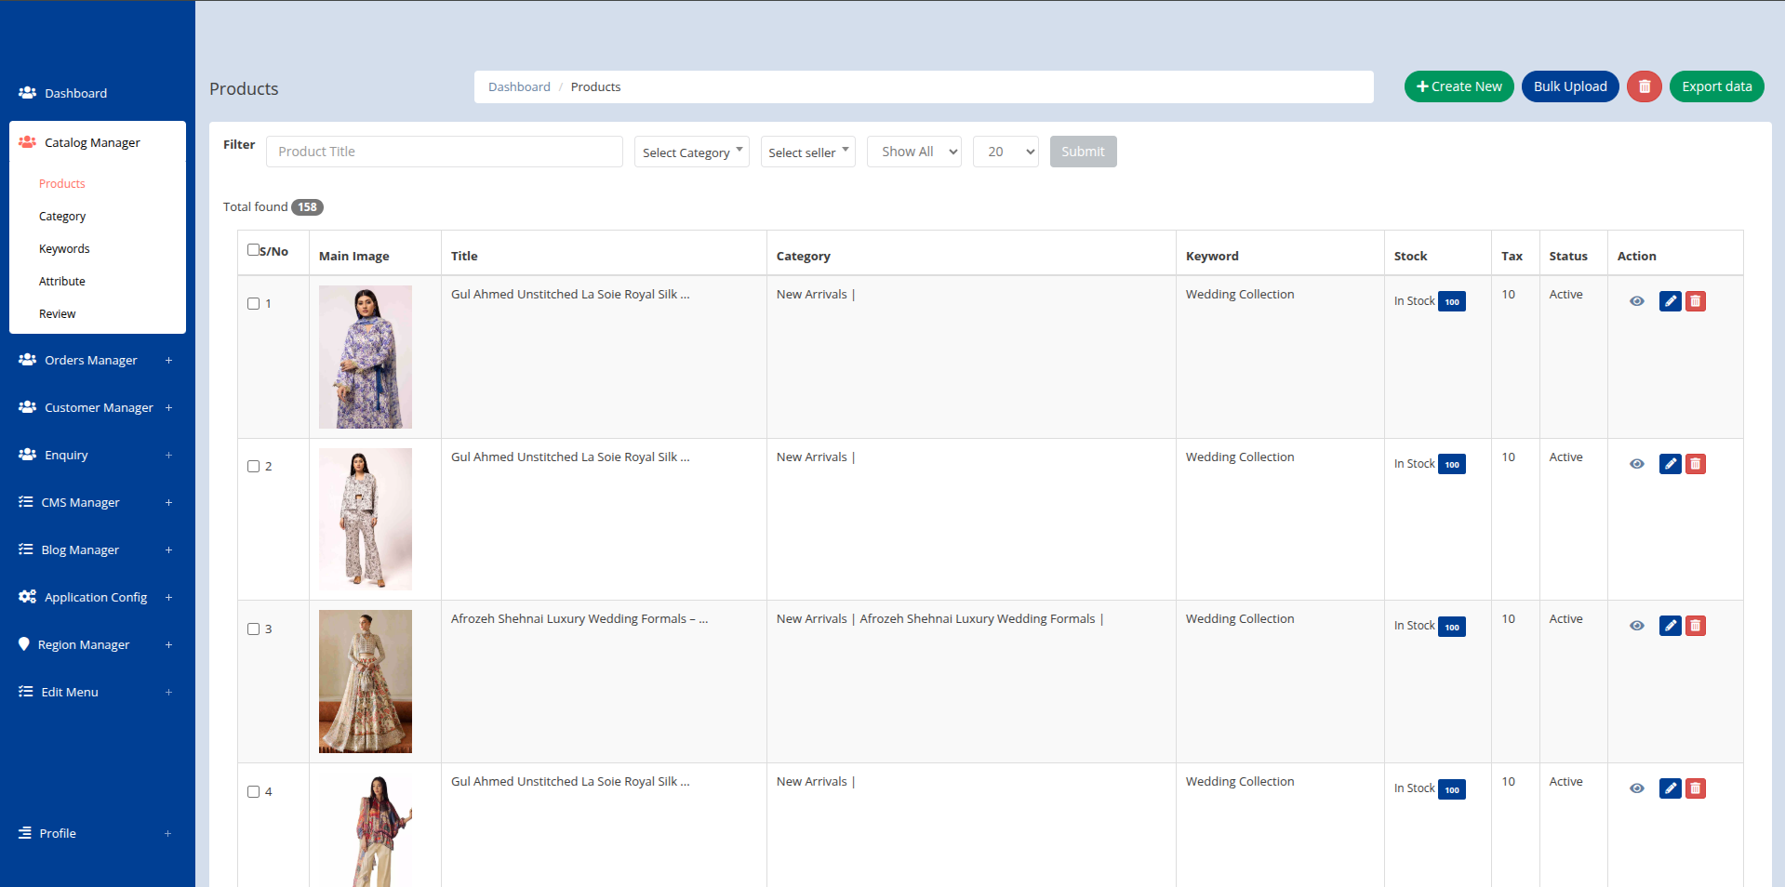Click the Enquiry sidebar icon
Image resolution: width=1785 pixels, height=887 pixels.
[27, 455]
